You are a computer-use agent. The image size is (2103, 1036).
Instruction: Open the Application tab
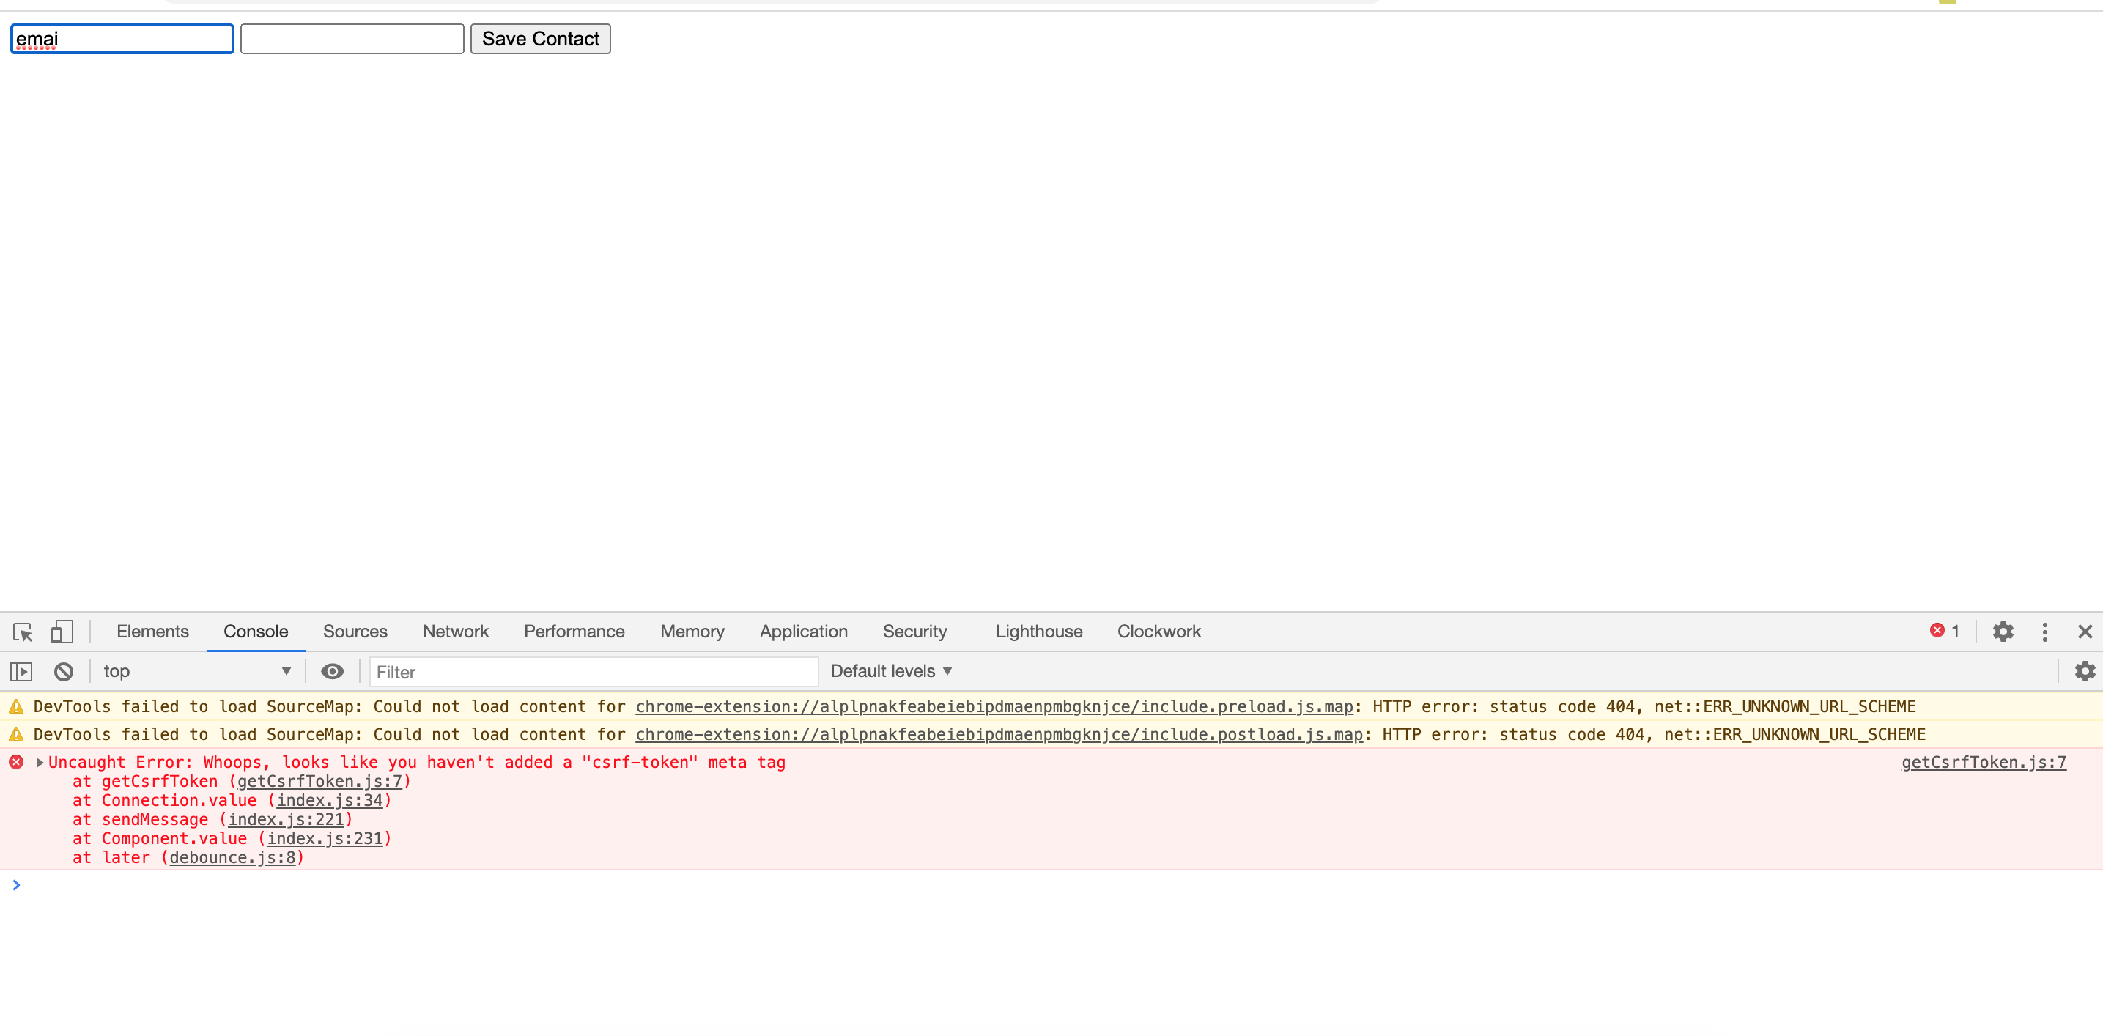803,631
